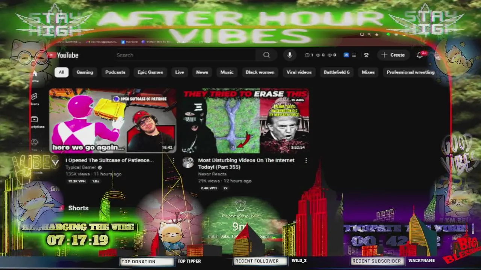481x270 pixels.
Task: Select the Epic Games filter chip
Action: pyautogui.click(x=150, y=72)
